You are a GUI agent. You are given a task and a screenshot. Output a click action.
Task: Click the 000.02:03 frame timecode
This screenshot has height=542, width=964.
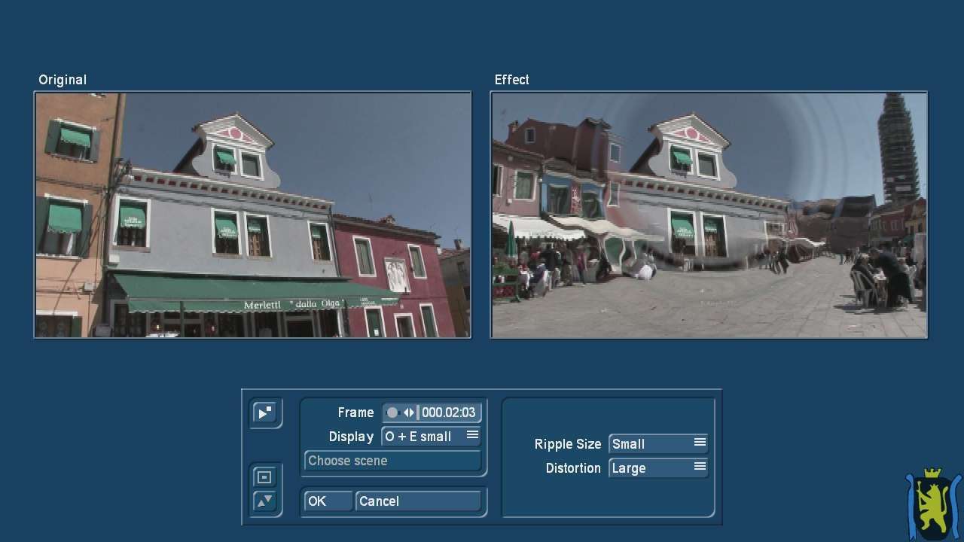coord(449,413)
